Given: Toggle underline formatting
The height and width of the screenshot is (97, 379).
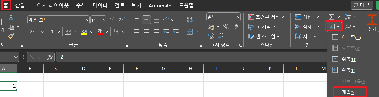Looking at the screenshot, I should 52,32.
